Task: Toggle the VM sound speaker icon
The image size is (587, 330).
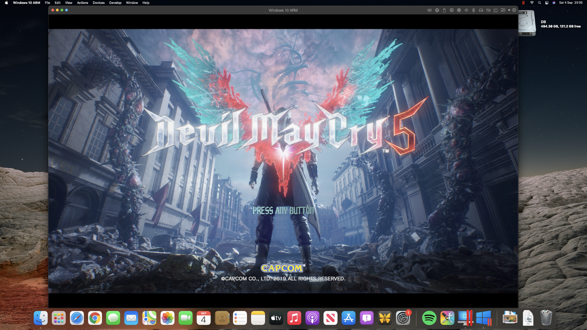Action: pyautogui.click(x=466, y=10)
